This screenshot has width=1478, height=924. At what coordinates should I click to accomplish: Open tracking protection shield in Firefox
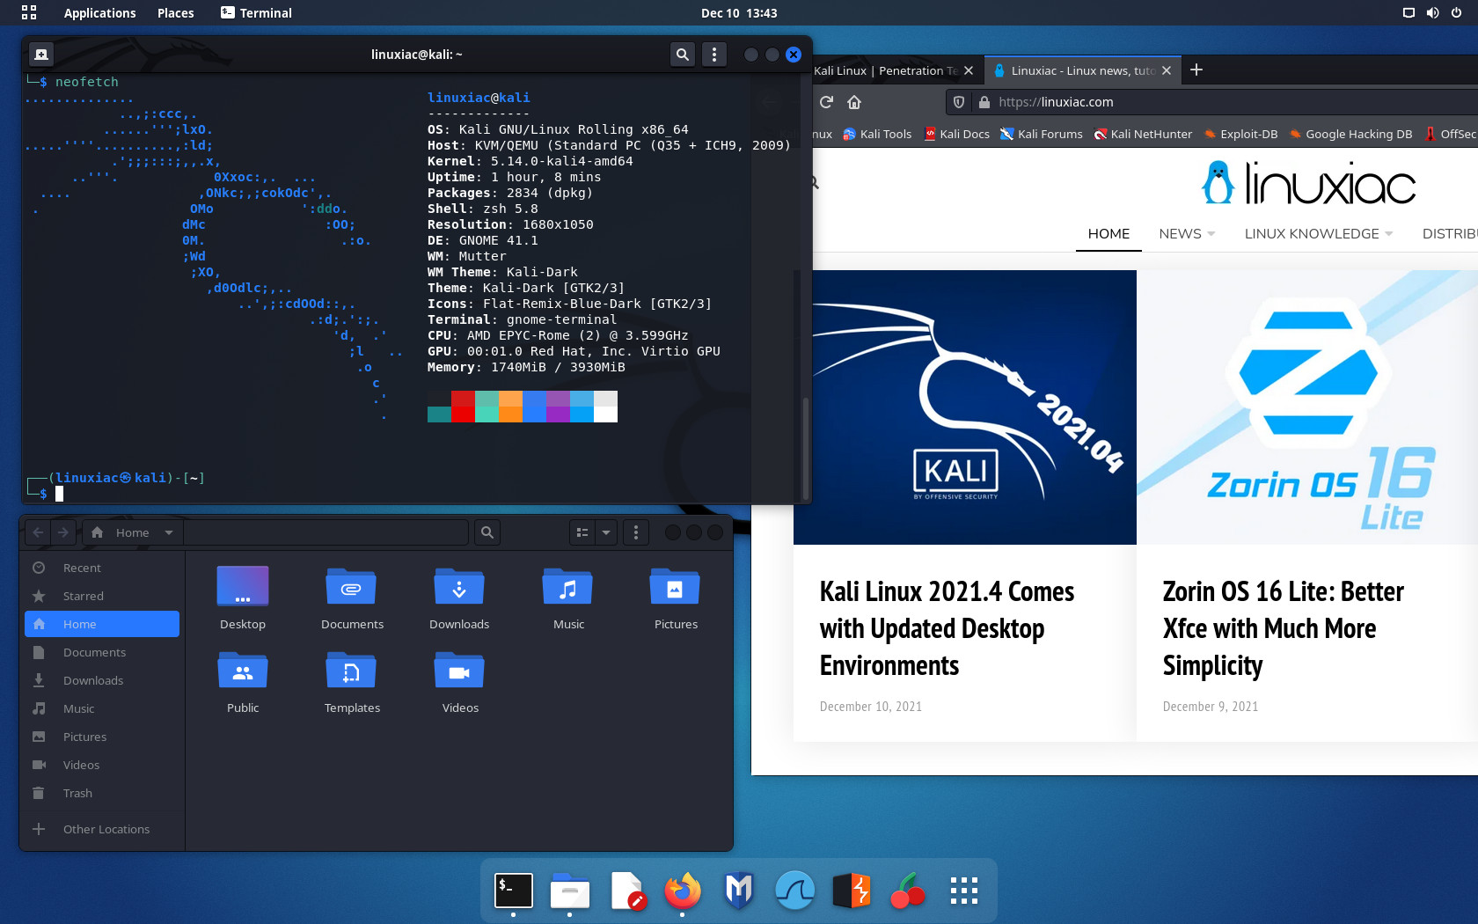pos(959,102)
